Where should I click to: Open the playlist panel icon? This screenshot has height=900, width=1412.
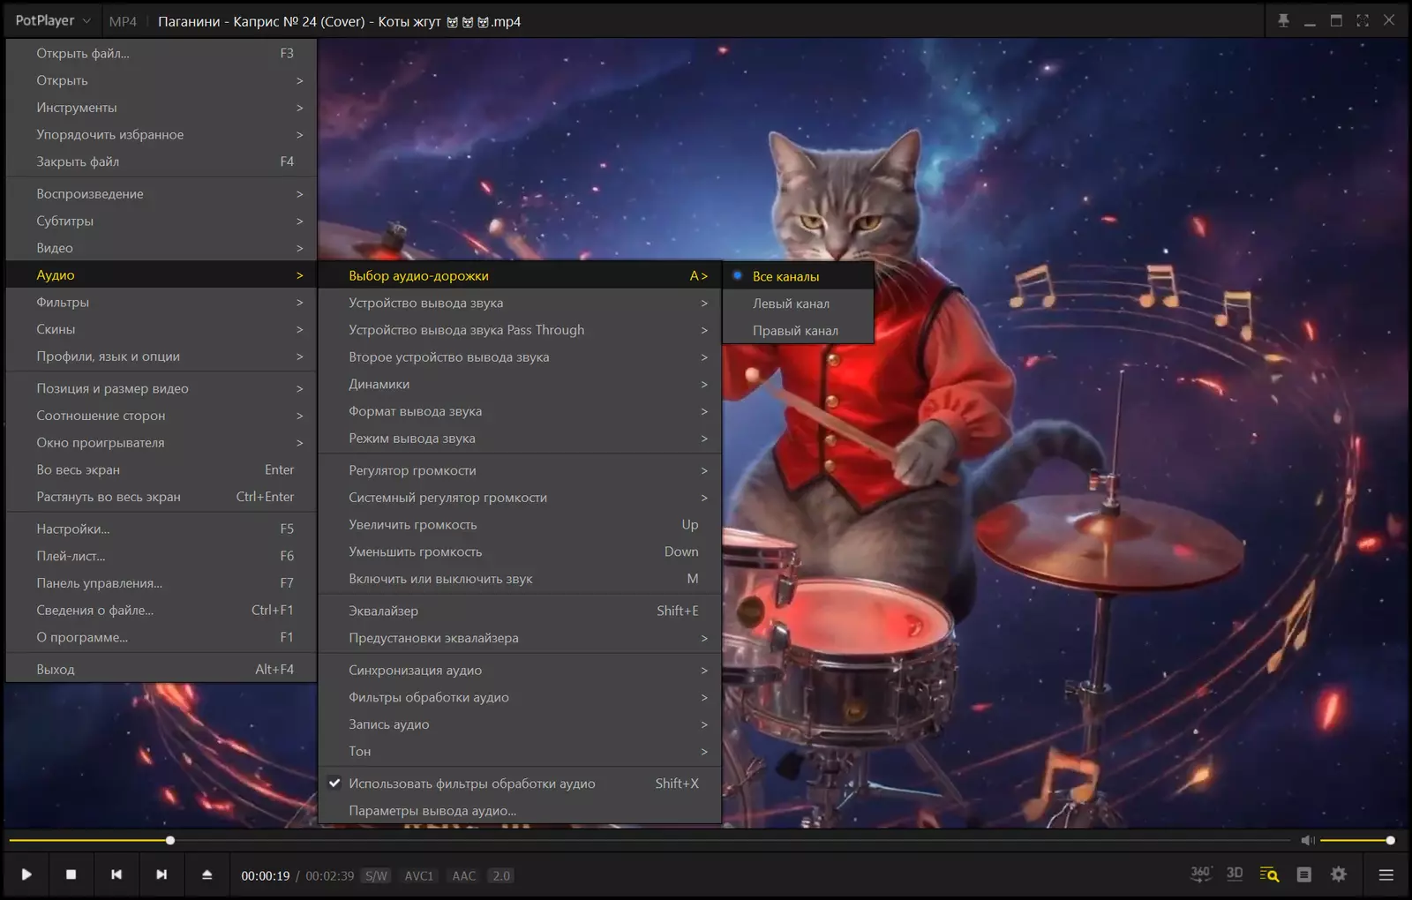1303,874
